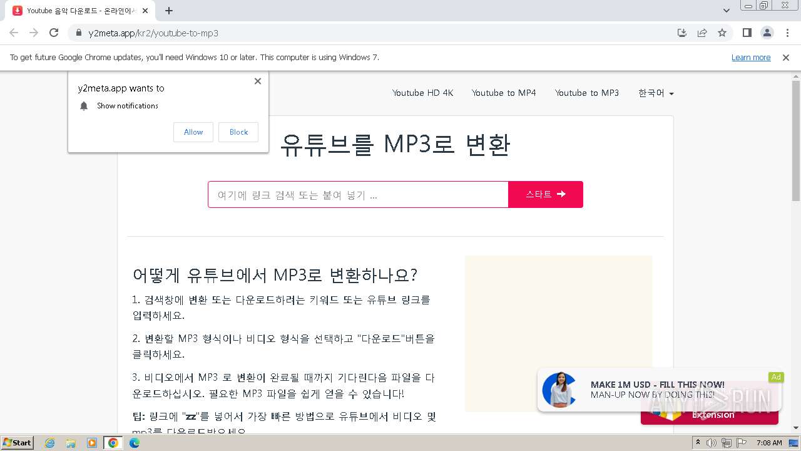Click Chrome icon in taskbar
The image size is (801, 451).
coord(113,443)
